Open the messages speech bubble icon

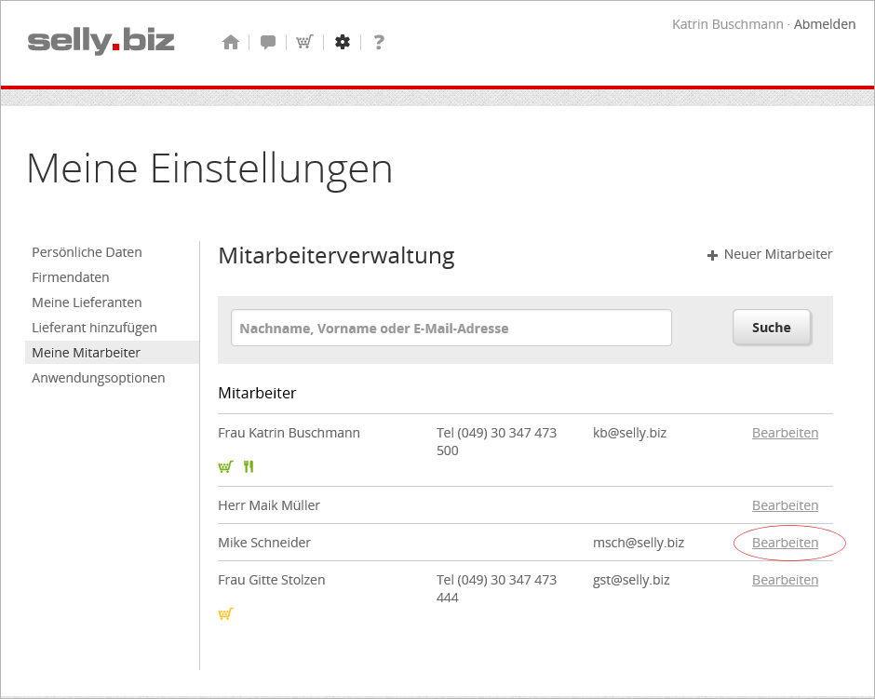pyautogui.click(x=268, y=42)
